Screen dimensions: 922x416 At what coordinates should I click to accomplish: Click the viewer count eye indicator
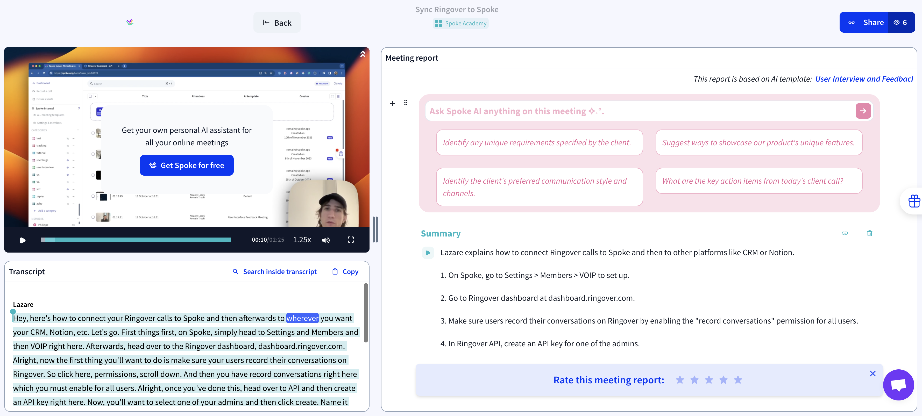point(902,22)
